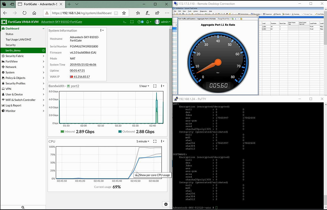Click the System Time value
Image resolution: width=327 pixels, height=210 pixels.
(x=83, y=65)
